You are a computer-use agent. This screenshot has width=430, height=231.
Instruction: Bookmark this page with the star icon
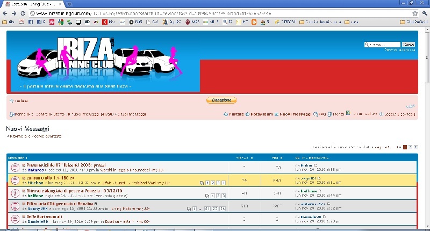(x=415, y=13)
